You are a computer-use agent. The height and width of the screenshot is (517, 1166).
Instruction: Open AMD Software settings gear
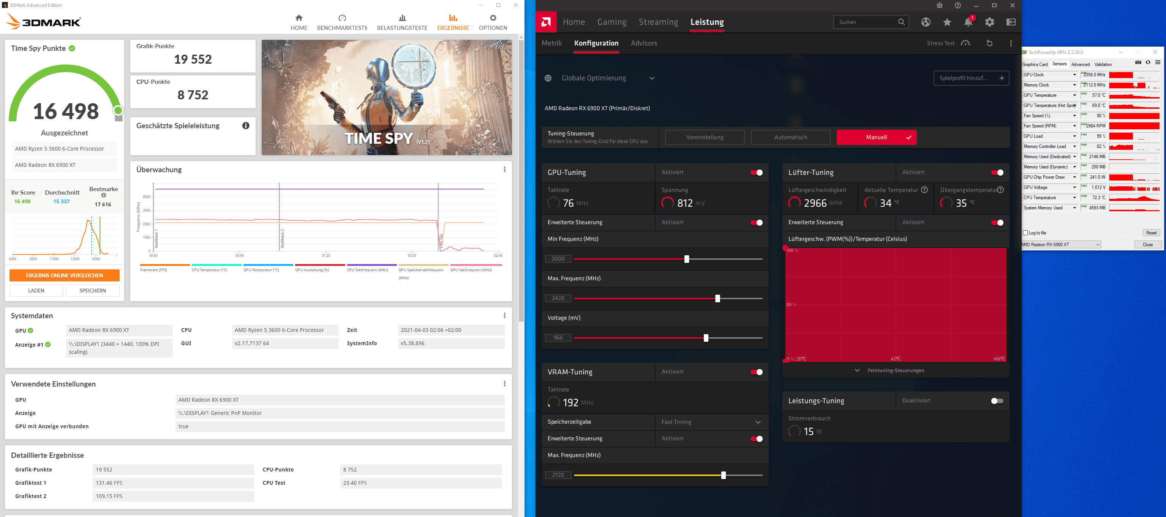click(989, 22)
